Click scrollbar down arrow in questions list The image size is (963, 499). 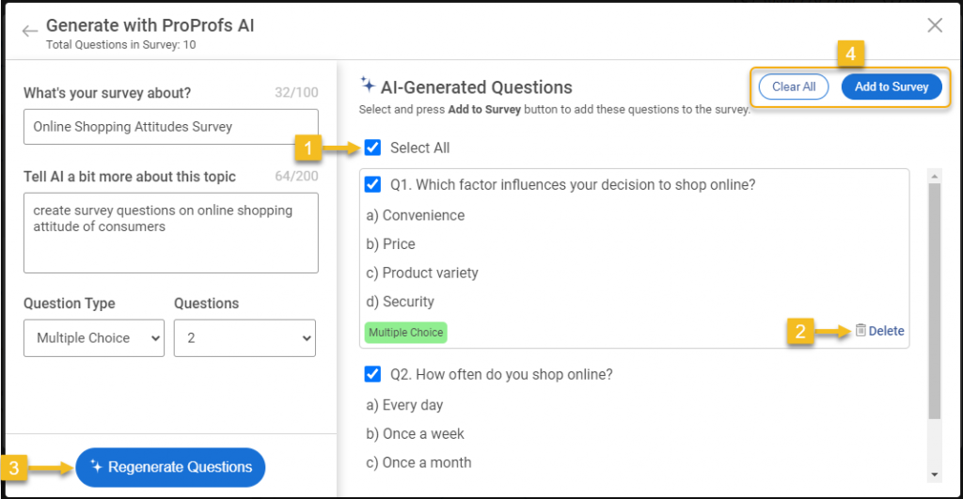click(x=934, y=474)
